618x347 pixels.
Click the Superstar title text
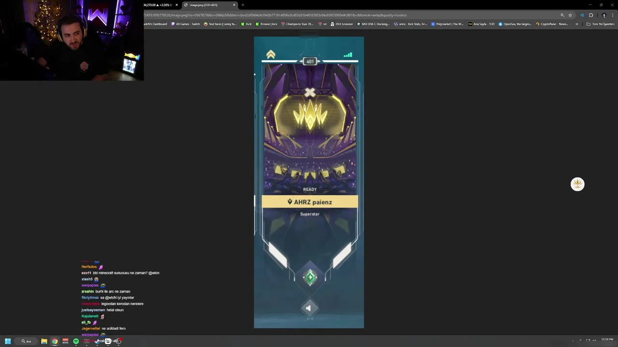click(x=310, y=214)
